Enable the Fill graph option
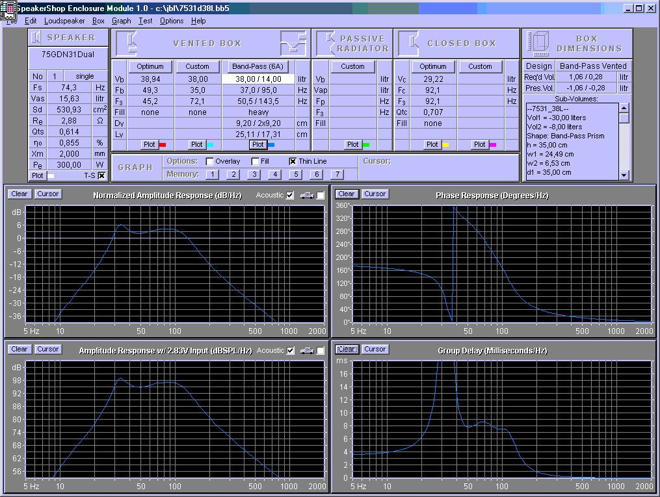This screenshot has height=497, width=660. (x=255, y=162)
